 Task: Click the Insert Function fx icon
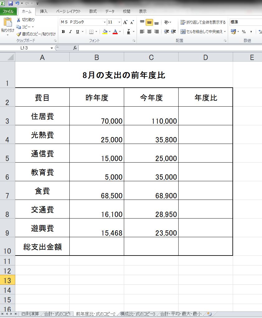(75, 48)
